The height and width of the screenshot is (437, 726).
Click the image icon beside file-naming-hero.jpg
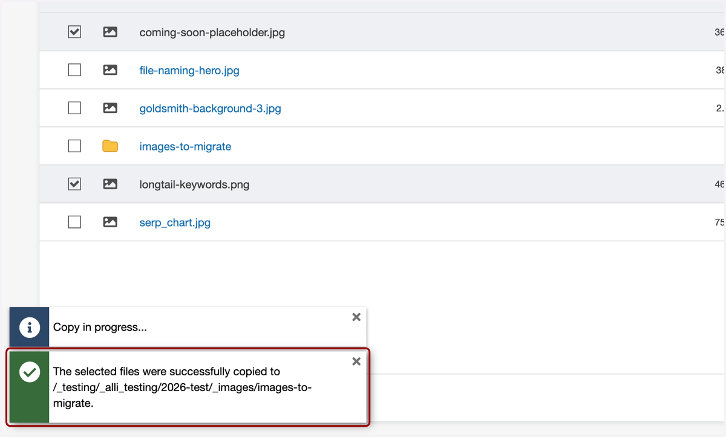click(110, 70)
